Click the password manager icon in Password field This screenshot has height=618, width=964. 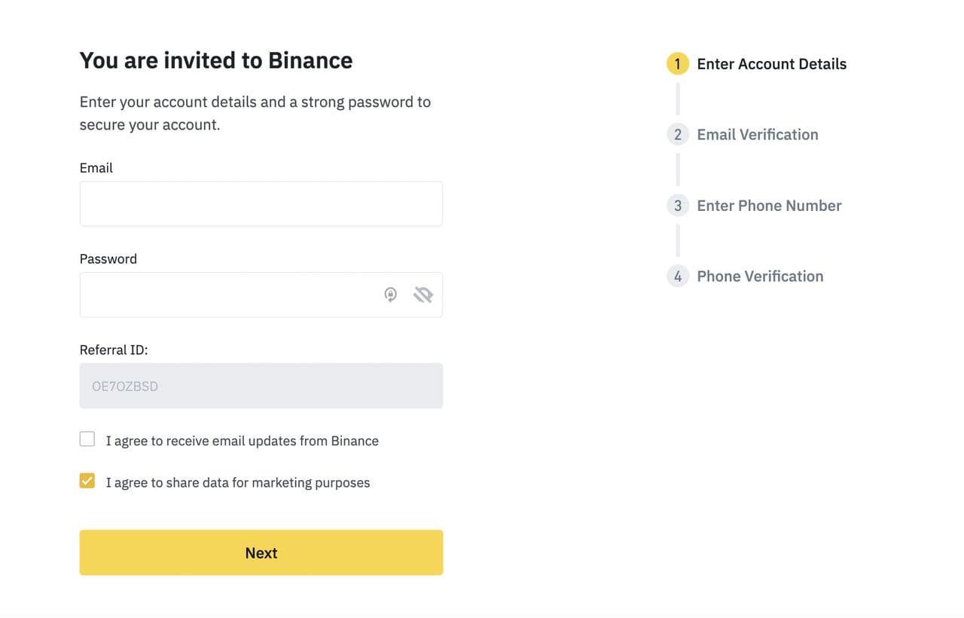pyautogui.click(x=390, y=295)
